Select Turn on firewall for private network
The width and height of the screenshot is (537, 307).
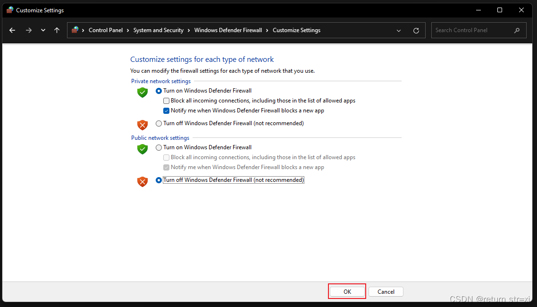pos(159,91)
